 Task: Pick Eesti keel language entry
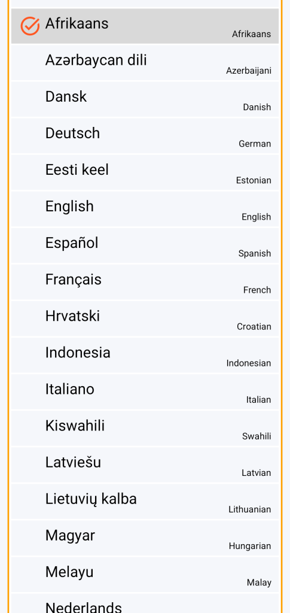pos(145,172)
